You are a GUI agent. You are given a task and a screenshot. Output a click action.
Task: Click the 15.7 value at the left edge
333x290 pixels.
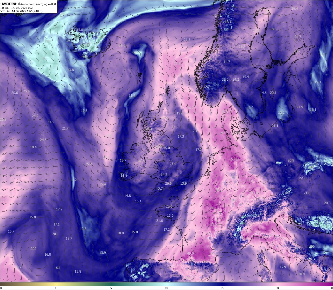click(x=11, y=231)
